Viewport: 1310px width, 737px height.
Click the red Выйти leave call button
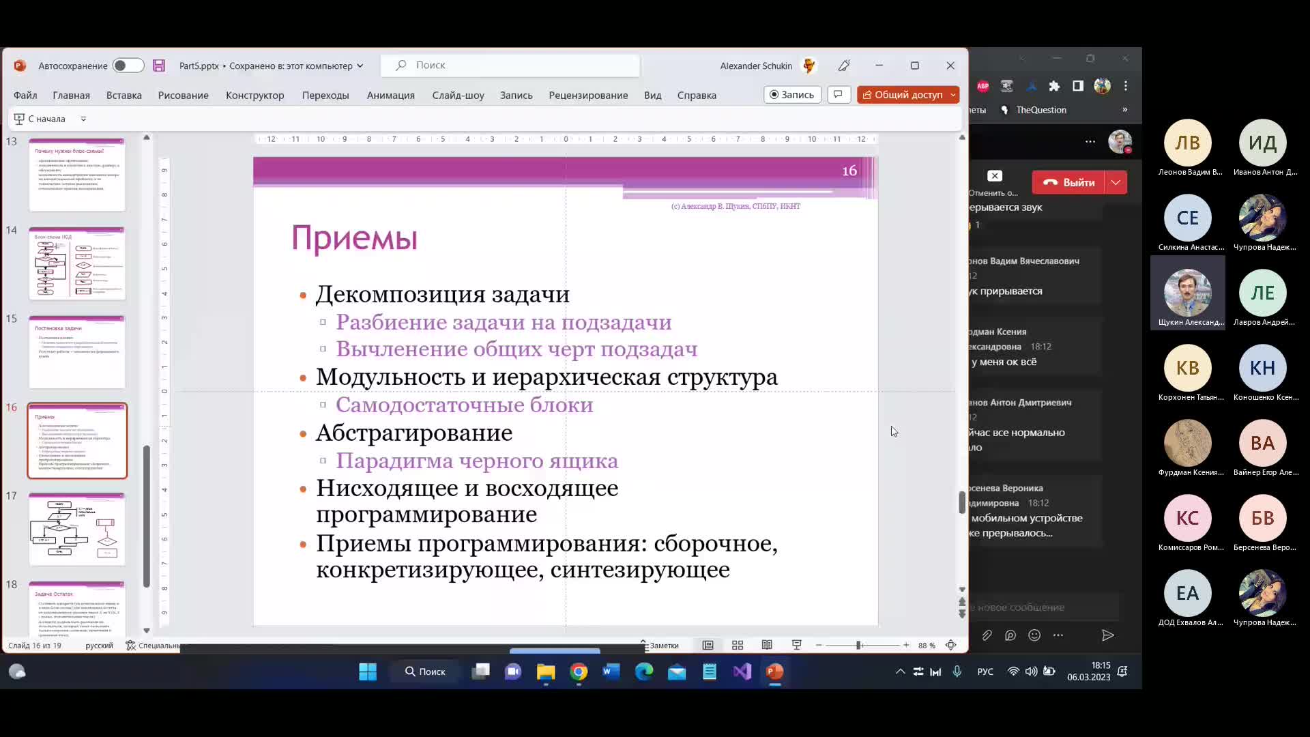[1069, 182]
